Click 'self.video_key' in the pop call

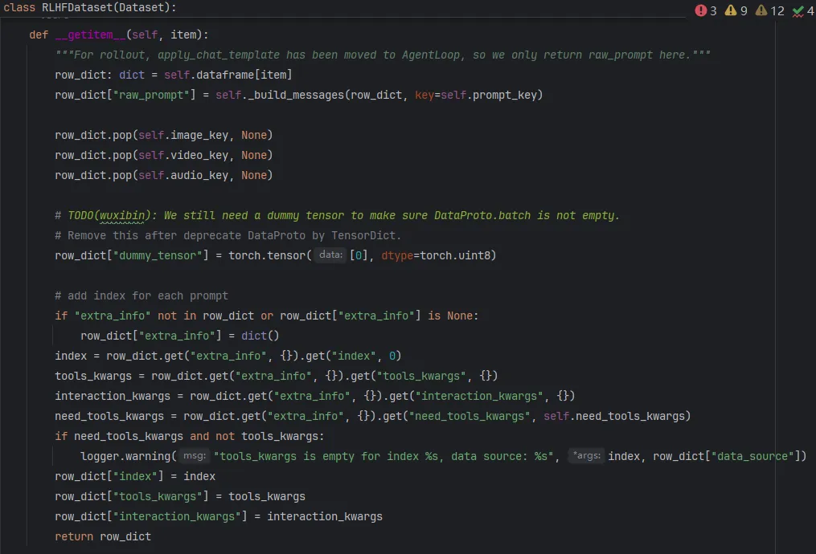(x=182, y=156)
